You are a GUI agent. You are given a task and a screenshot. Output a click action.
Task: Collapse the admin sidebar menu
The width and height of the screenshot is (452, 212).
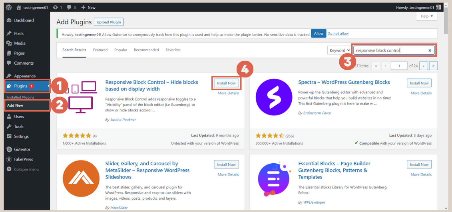tap(26, 169)
